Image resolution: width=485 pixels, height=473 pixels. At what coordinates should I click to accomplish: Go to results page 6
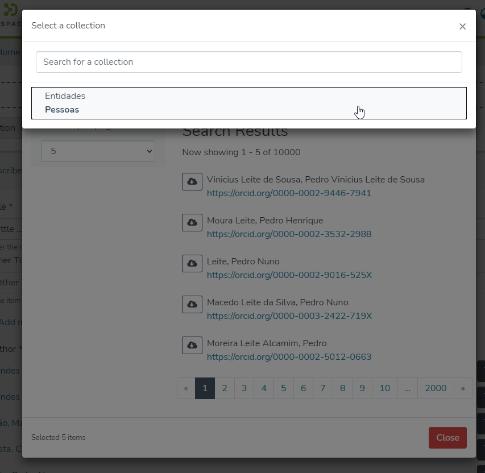pyautogui.click(x=303, y=388)
